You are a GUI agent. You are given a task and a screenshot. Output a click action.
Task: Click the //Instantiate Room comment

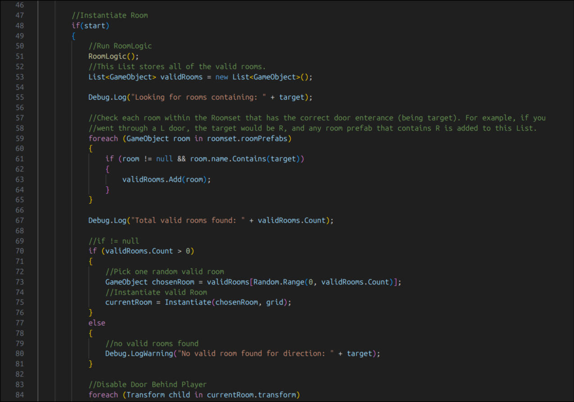110,15
